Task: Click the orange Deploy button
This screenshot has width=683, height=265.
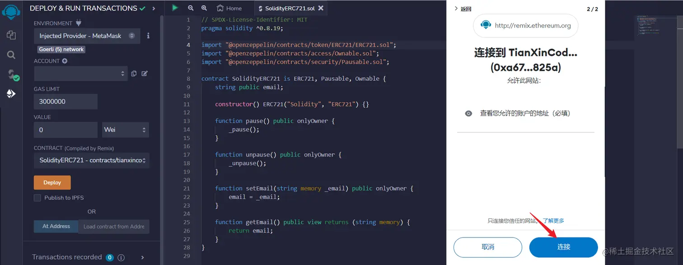Action: pos(52,182)
